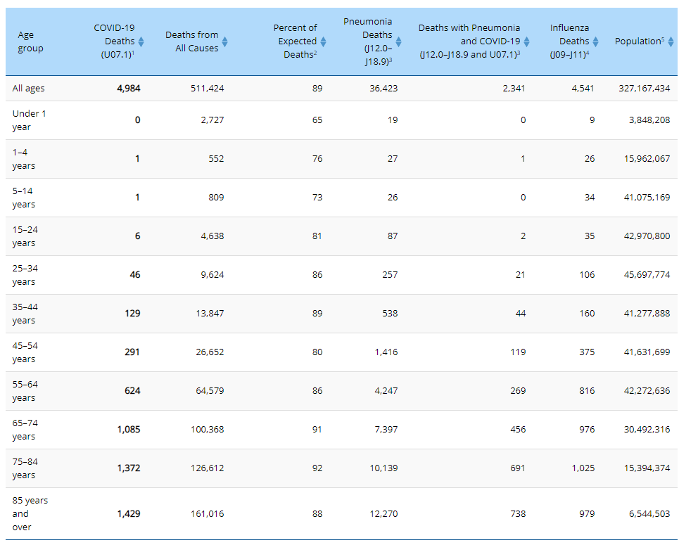Click the 36,423 pneumonia deaths total cell
This screenshot has width=698, height=545.
383,89
